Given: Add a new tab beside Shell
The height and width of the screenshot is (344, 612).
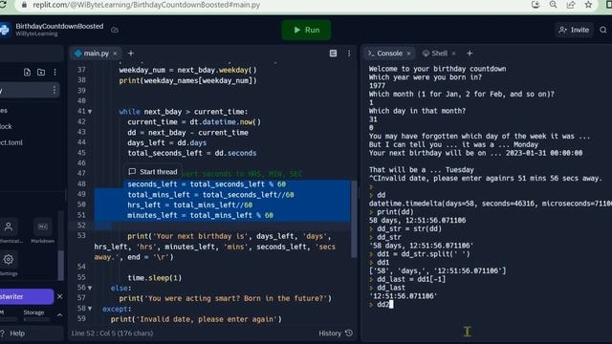Looking at the screenshot, I should pos(470,54).
